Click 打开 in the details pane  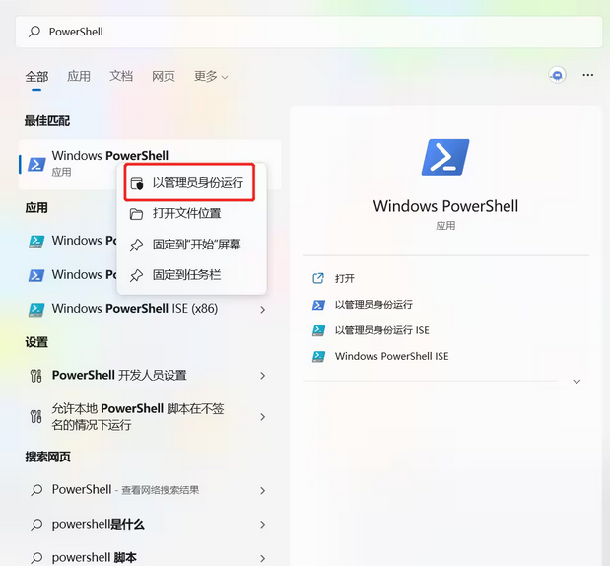(345, 278)
